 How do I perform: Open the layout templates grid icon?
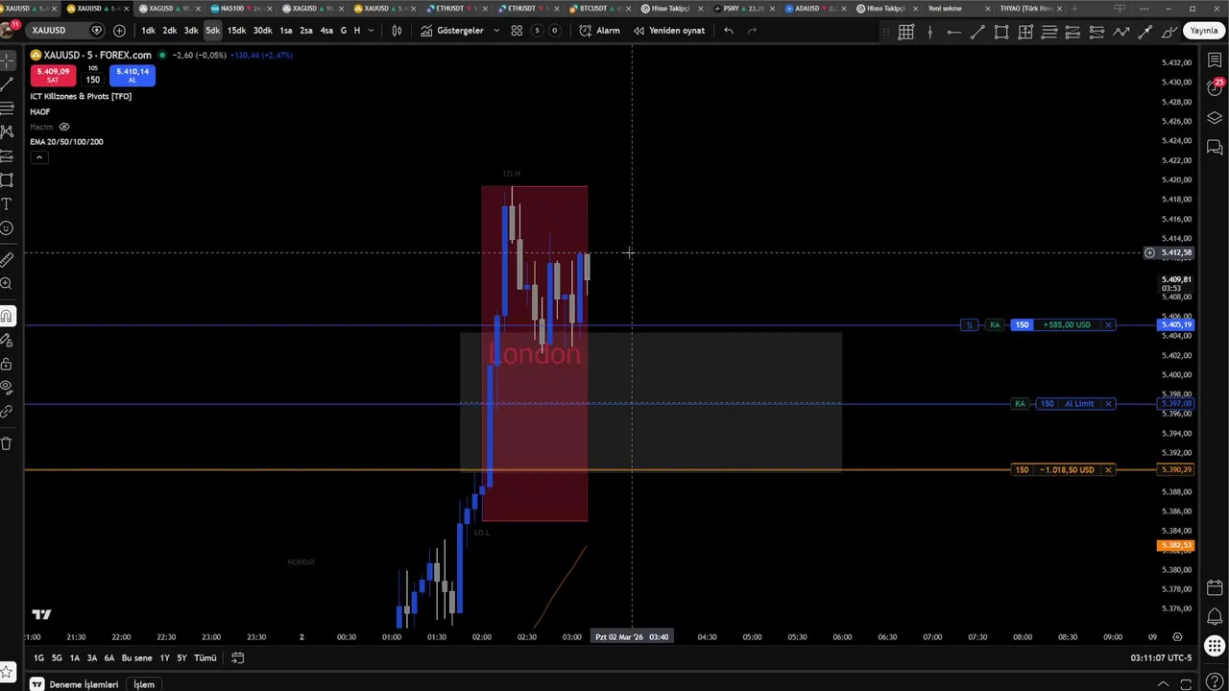517,31
